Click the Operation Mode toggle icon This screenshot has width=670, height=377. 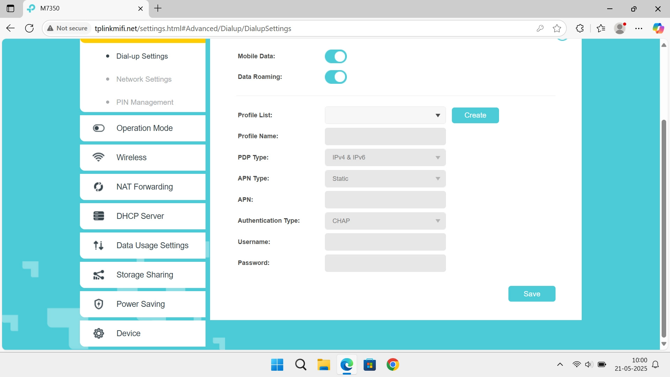[x=99, y=128]
